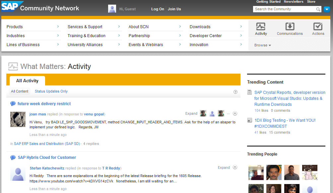Open the blue dropdown arrow beside search
The height and width of the screenshot is (193, 333).
pyautogui.click(x=327, y=9)
